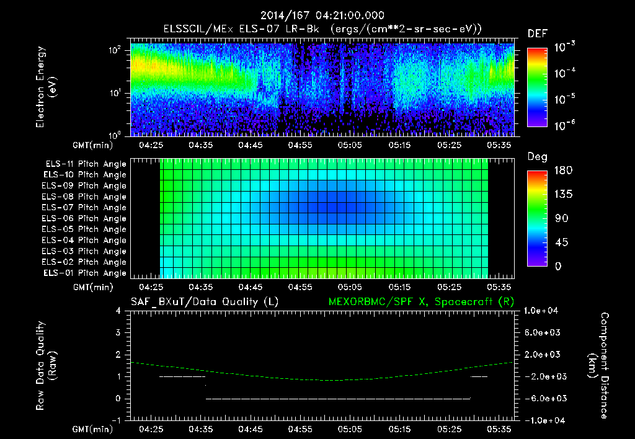Click the SAF_BXuT/Data Quality (L) legend title

205,302
